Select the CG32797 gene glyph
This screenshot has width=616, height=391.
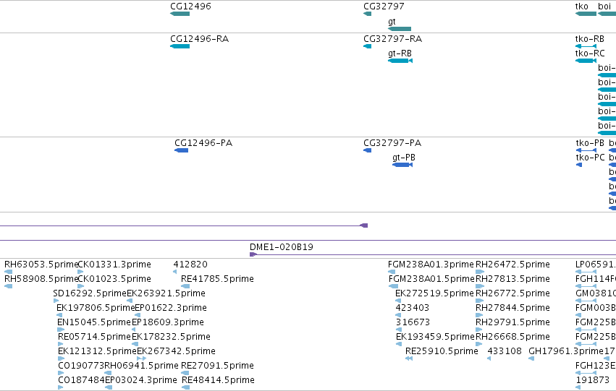tap(367, 14)
